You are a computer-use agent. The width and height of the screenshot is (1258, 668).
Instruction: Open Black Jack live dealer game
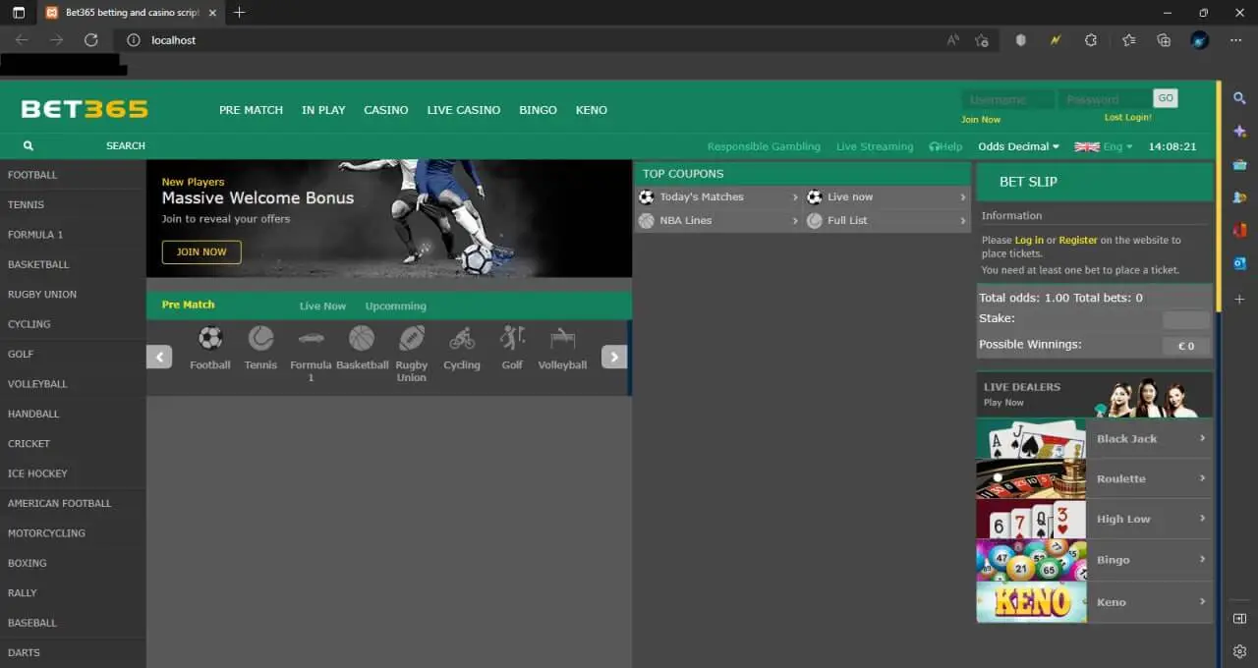tap(1094, 438)
